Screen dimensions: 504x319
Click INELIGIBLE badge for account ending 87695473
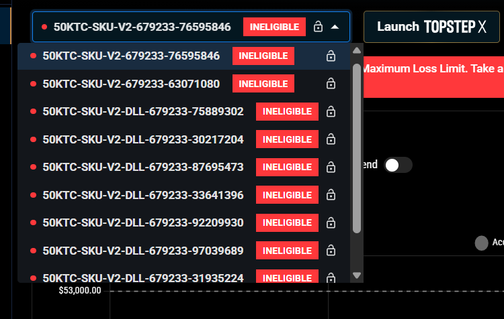[x=287, y=167]
